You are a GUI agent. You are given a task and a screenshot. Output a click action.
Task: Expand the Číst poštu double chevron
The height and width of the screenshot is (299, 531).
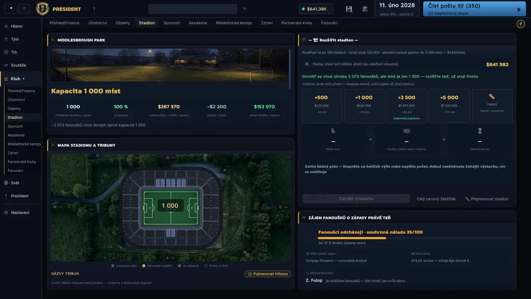518,9
